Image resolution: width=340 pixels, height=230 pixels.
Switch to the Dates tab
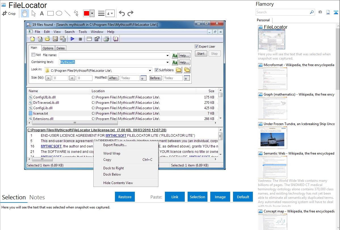(x=60, y=48)
